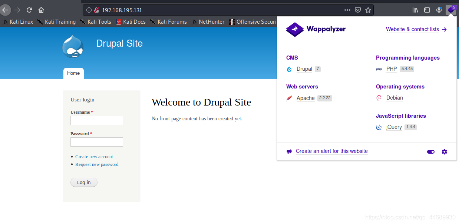
Task: Click the Apache technology link
Action: click(306, 98)
